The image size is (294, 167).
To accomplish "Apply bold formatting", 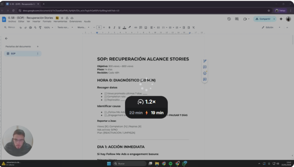I will tap(109, 27).
